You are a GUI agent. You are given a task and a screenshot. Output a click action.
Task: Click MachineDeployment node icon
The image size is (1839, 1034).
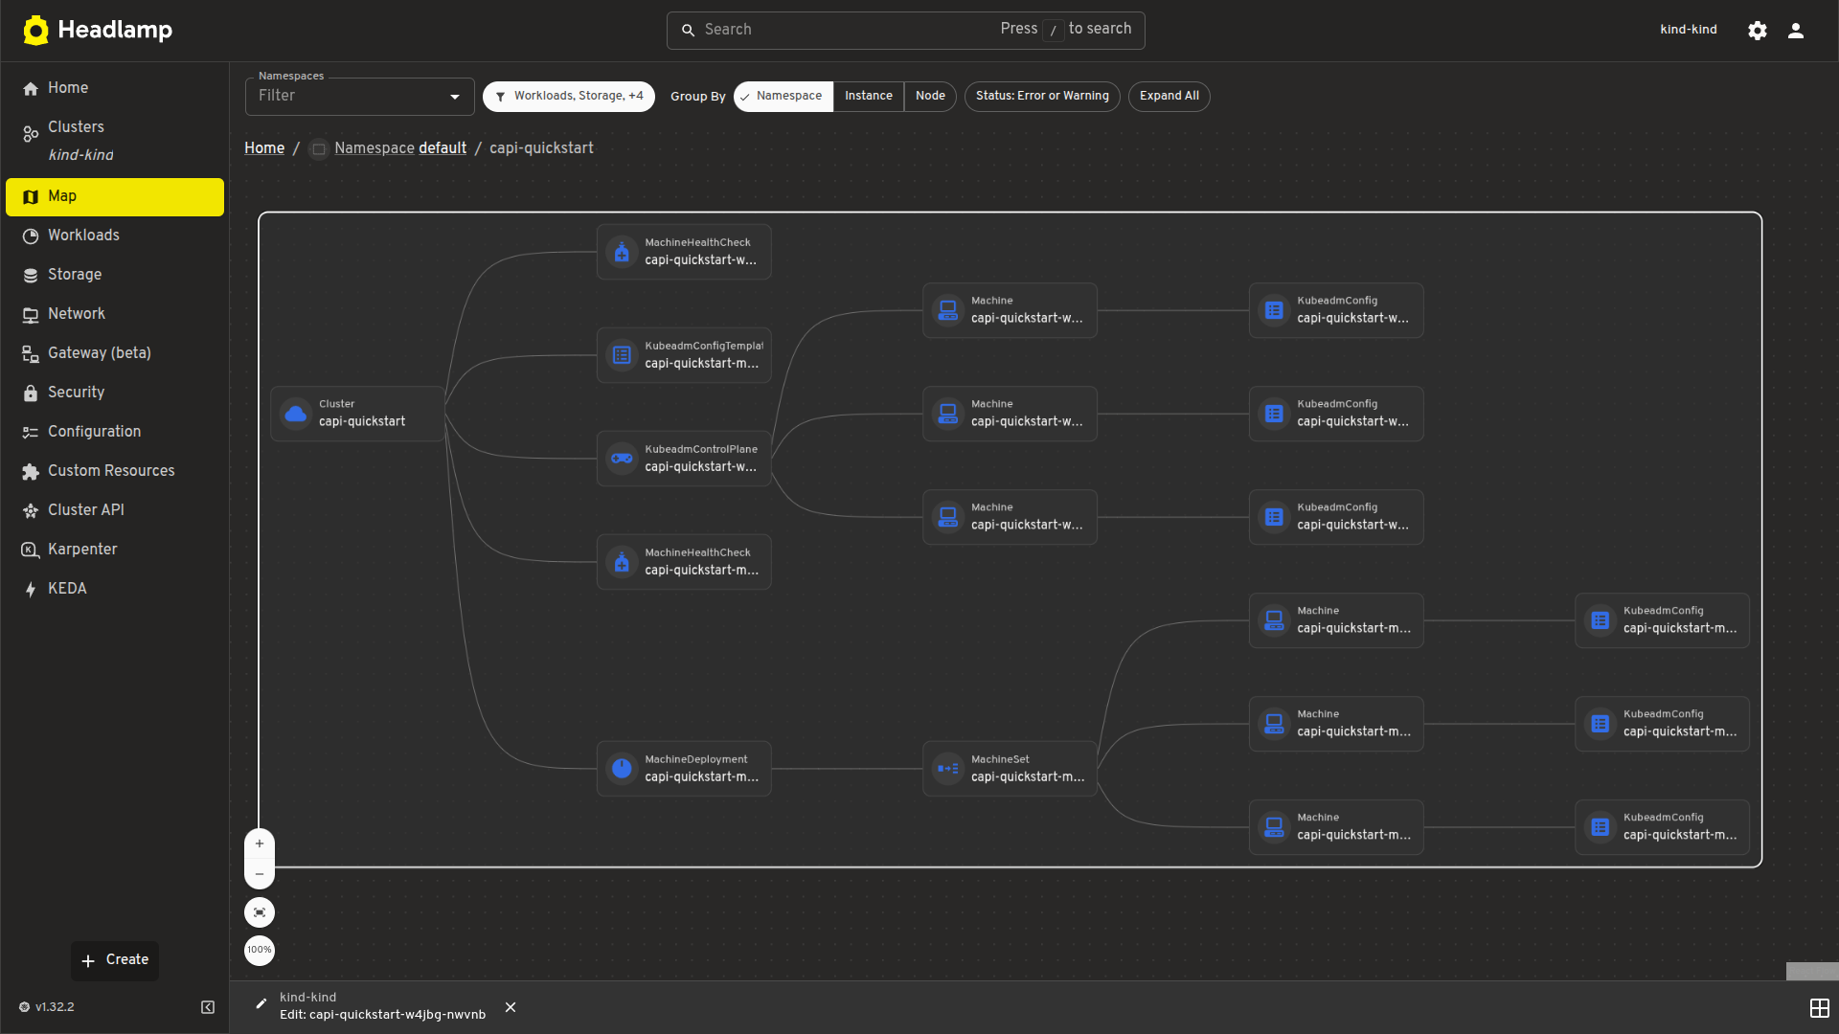(622, 769)
